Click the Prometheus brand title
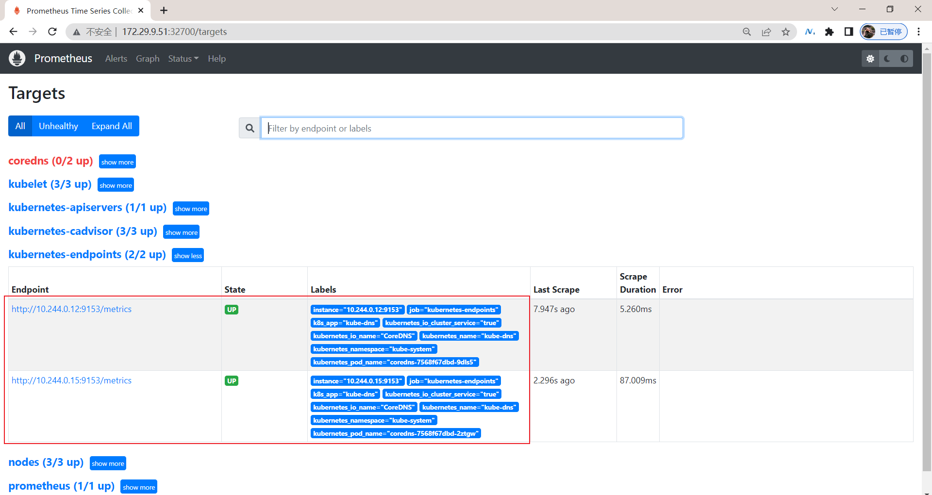 63,58
